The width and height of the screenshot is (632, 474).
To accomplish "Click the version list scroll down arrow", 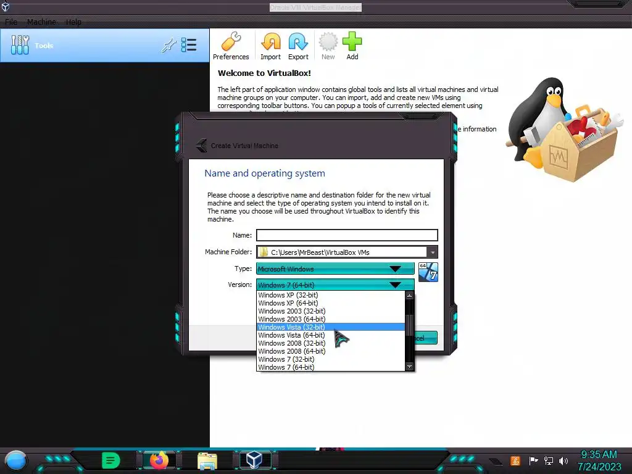I will [410, 367].
